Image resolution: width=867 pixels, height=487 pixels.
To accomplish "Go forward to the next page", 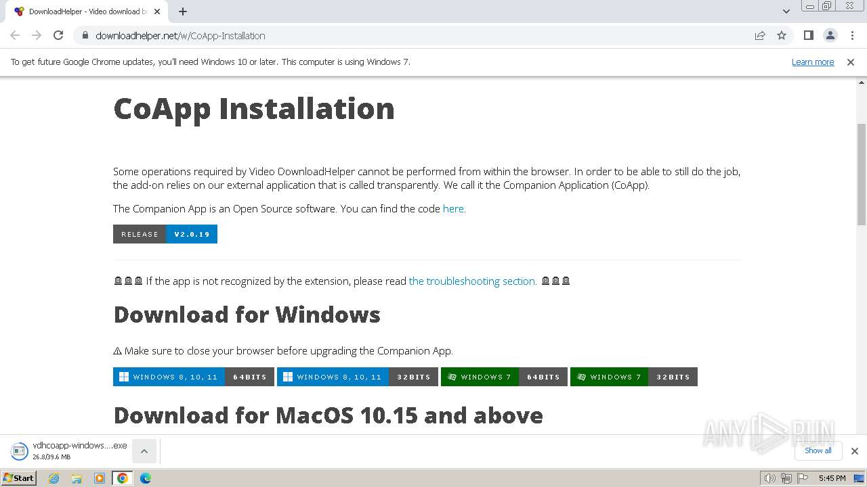I will (x=37, y=35).
